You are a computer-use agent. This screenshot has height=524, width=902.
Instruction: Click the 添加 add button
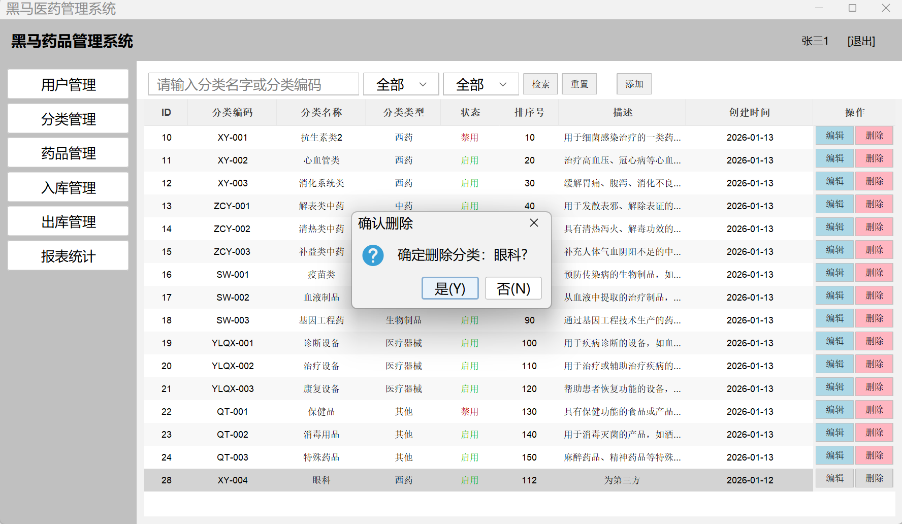(x=634, y=84)
